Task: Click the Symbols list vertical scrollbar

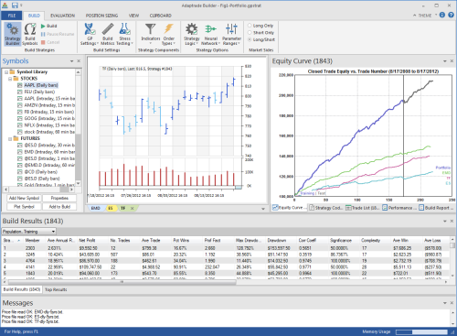Action: tap(79, 127)
